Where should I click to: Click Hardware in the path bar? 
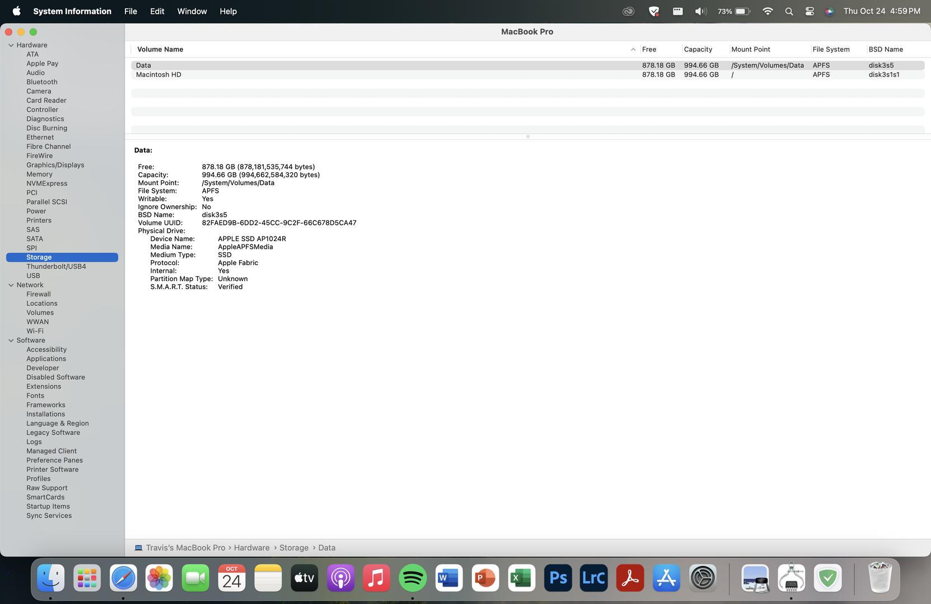point(252,548)
